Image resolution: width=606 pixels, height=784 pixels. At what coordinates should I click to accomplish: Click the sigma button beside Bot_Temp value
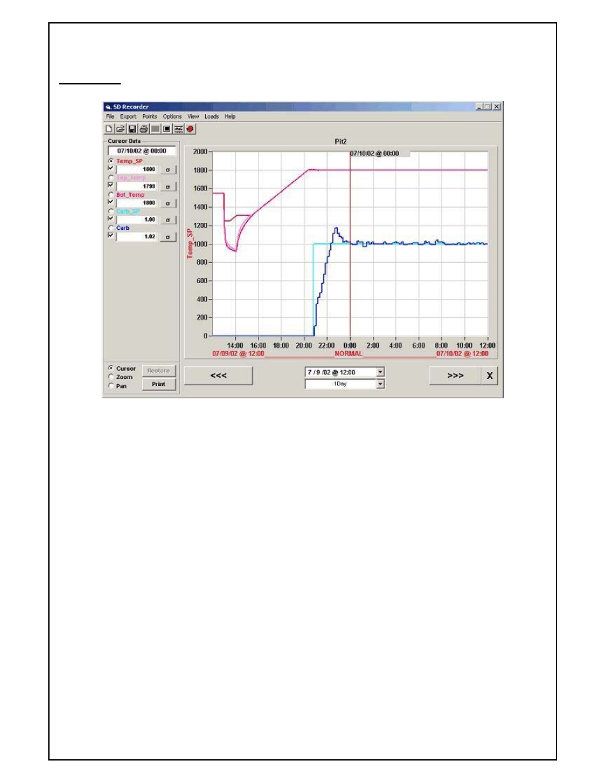(168, 203)
